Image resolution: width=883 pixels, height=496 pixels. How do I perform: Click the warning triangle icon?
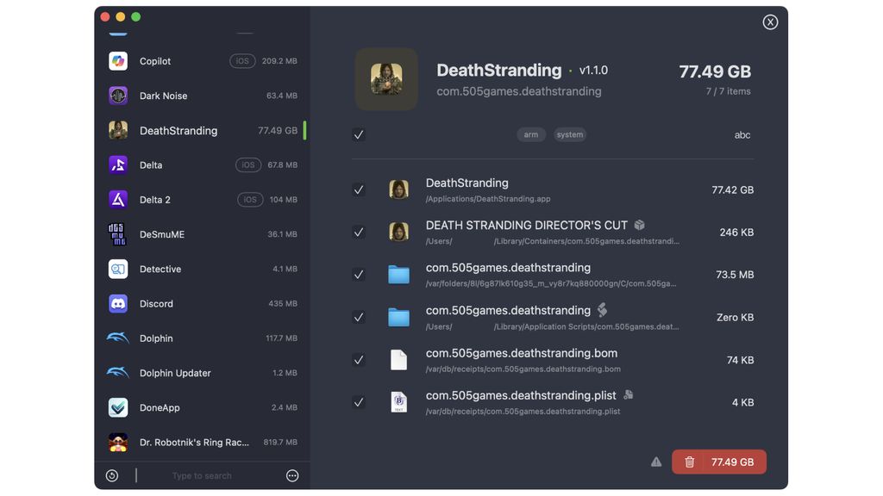(x=656, y=462)
